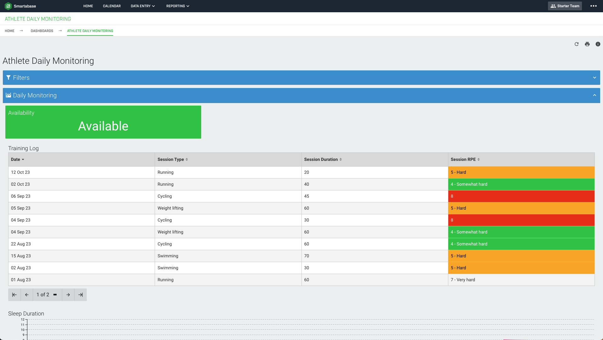Toggle Date column sort order
The image size is (603, 340).
click(18, 159)
